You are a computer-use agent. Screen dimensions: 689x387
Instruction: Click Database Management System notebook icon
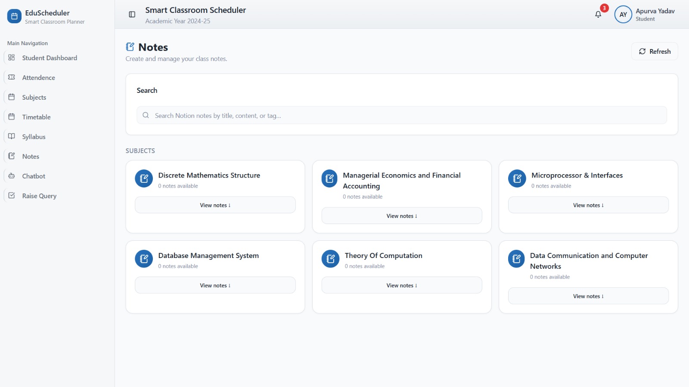tap(144, 259)
